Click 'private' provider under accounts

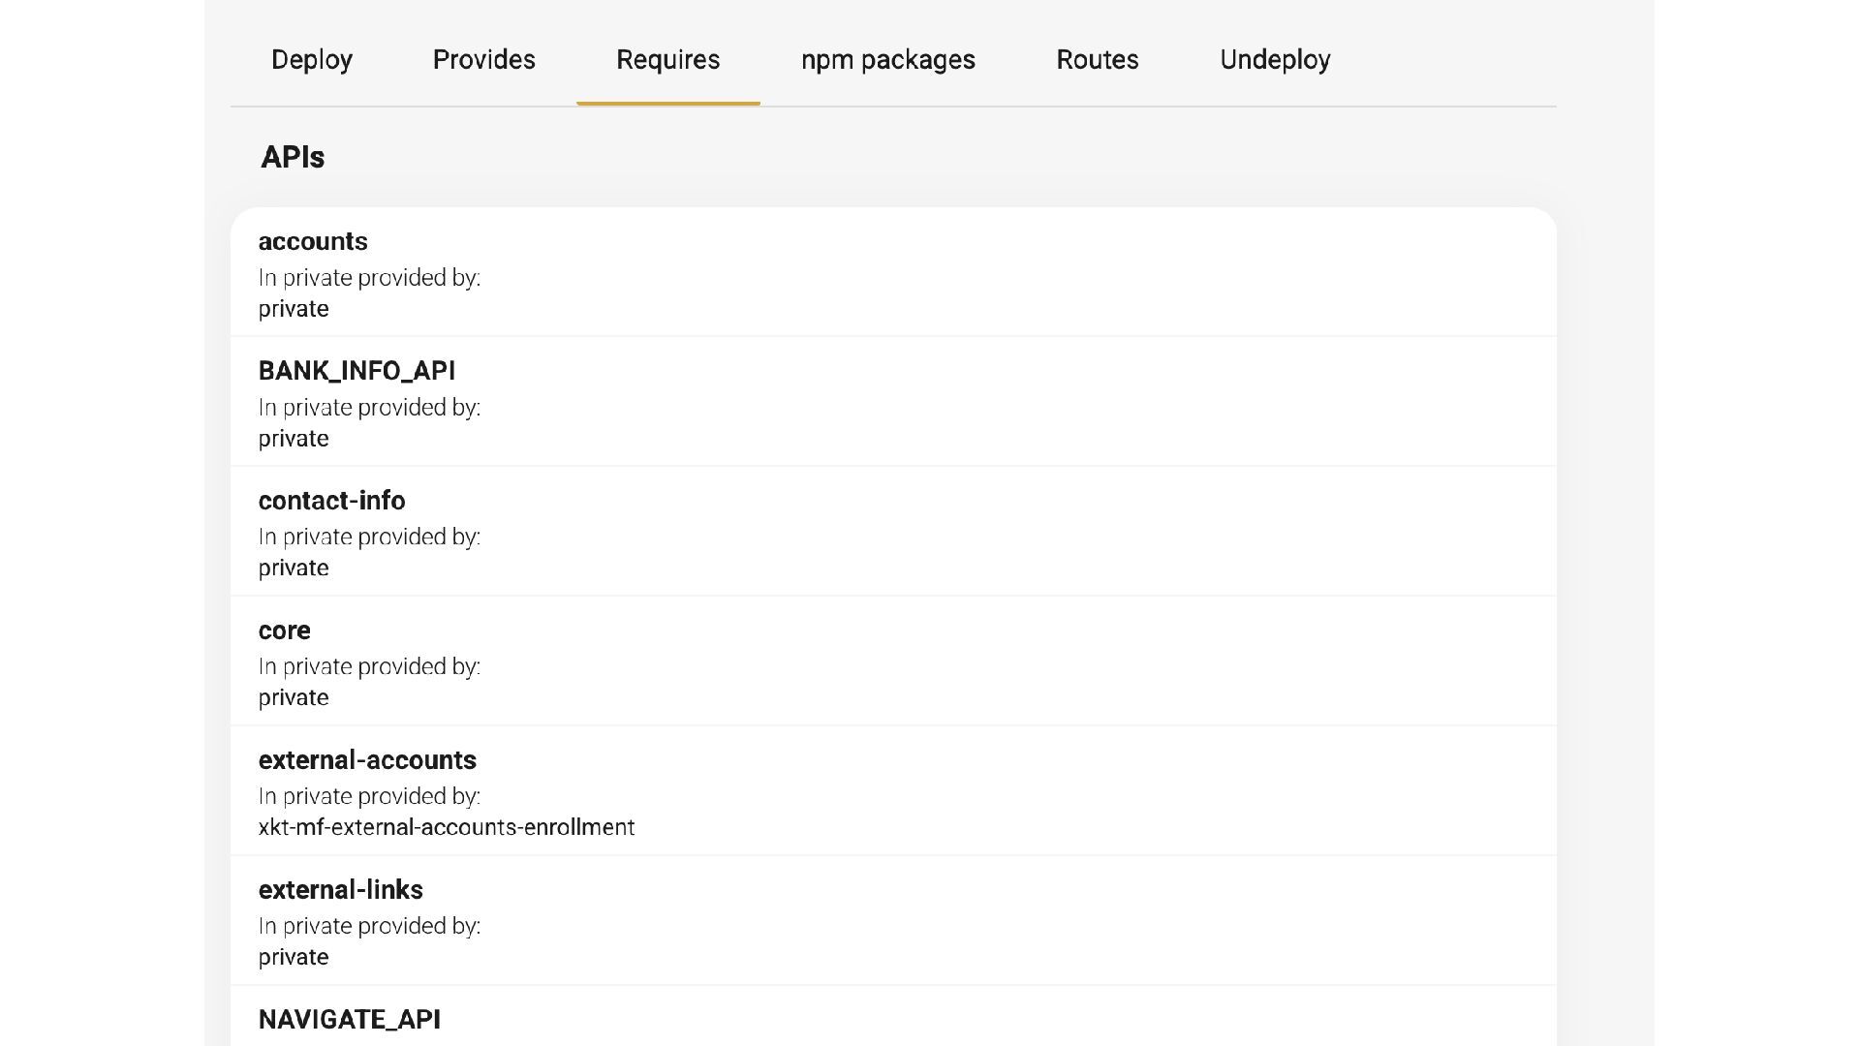[x=294, y=309]
